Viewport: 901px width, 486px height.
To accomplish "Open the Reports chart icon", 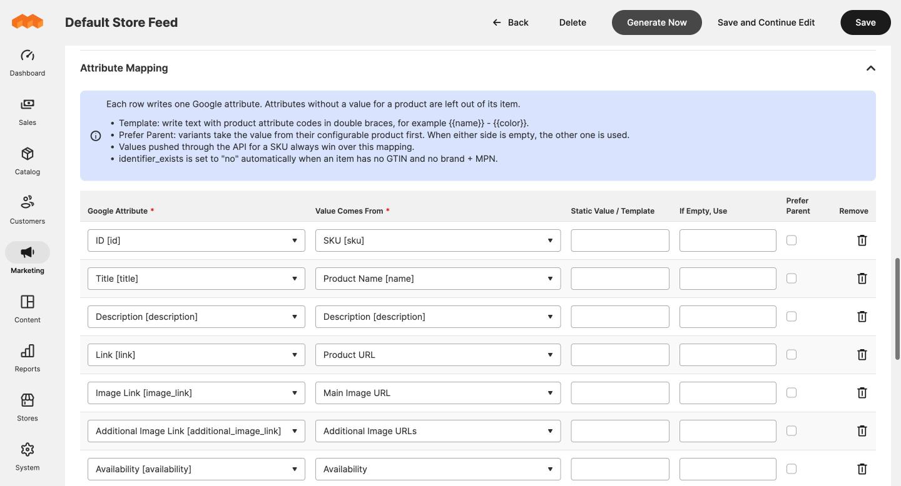I will click(x=28, y=350).
